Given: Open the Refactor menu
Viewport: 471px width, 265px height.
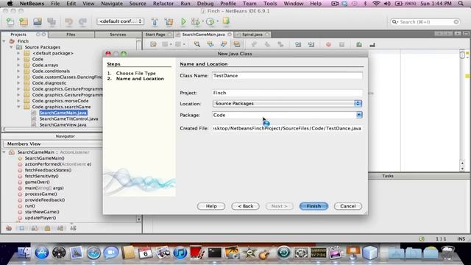Looking at the screenshot, I should tap(163, 4).
